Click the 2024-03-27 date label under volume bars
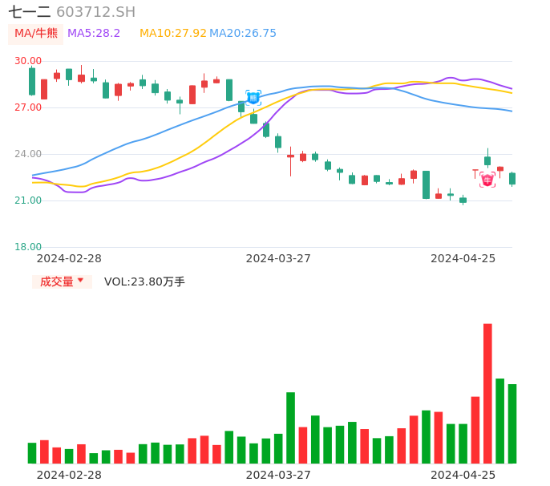550x486 pixels. coord(278,474)
